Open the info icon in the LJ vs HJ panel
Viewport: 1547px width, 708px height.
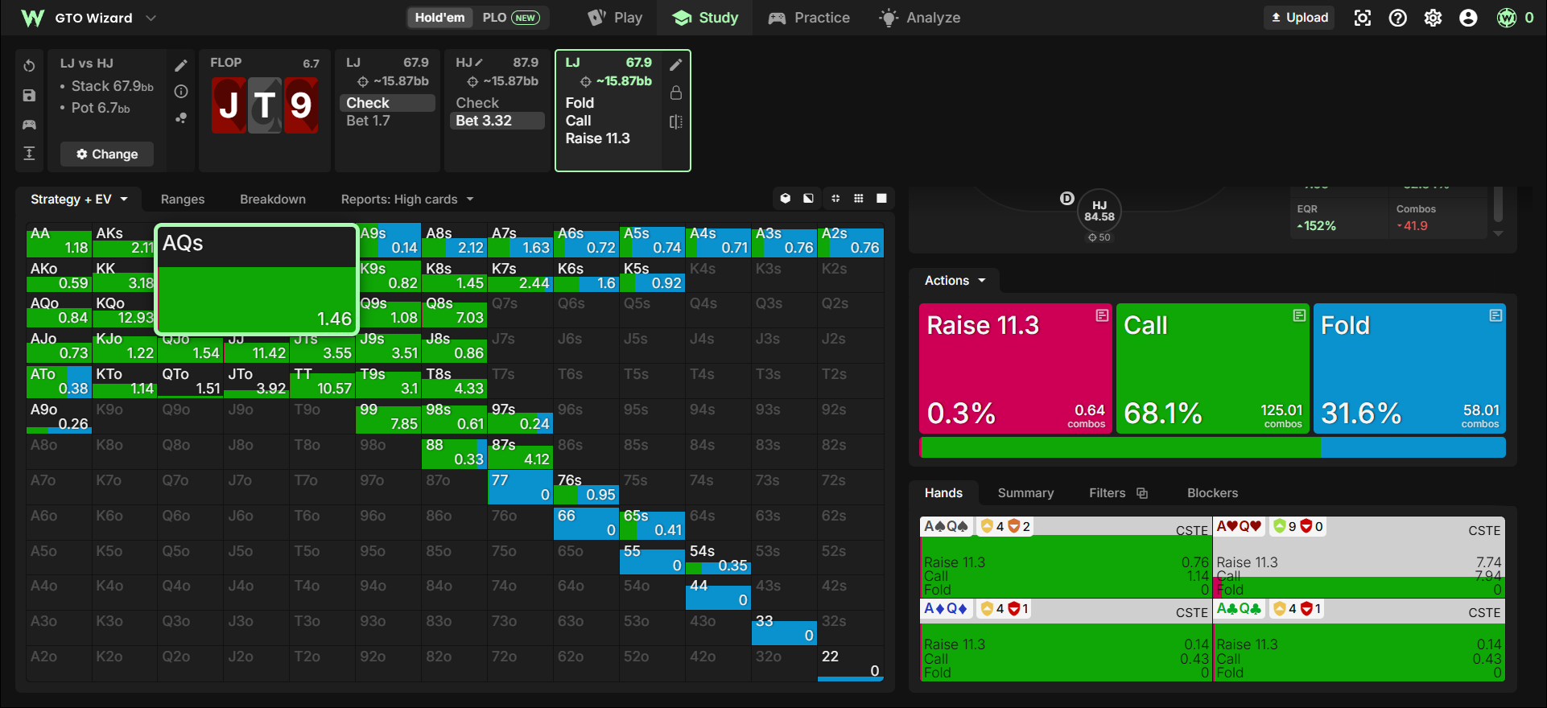[181, 92]
